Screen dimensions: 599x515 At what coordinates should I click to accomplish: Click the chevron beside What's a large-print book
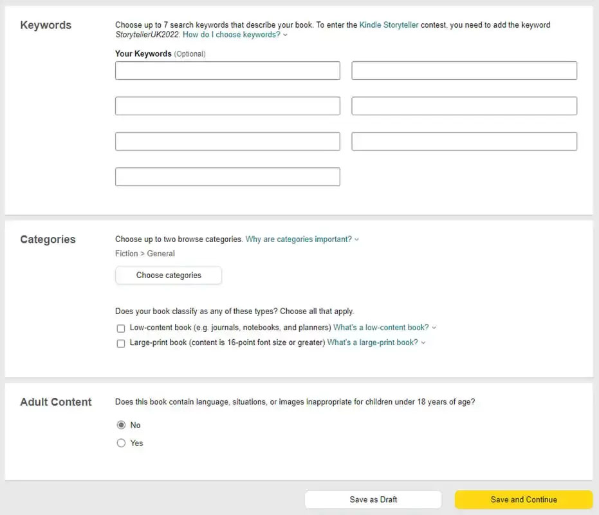[423, 343]
